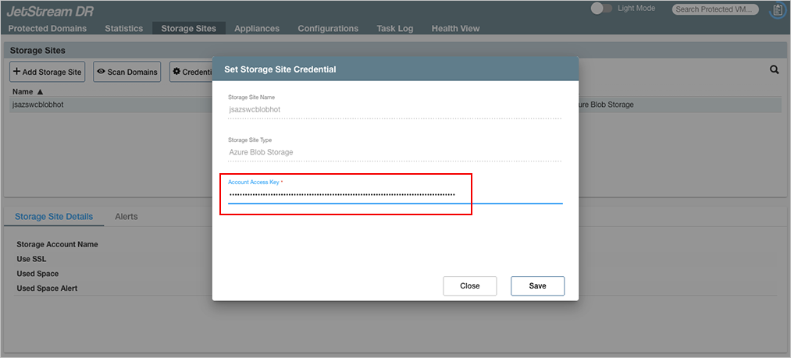View the Task Log tab
Viewport: 791px width, 358px height.
(x=395, y=28)
